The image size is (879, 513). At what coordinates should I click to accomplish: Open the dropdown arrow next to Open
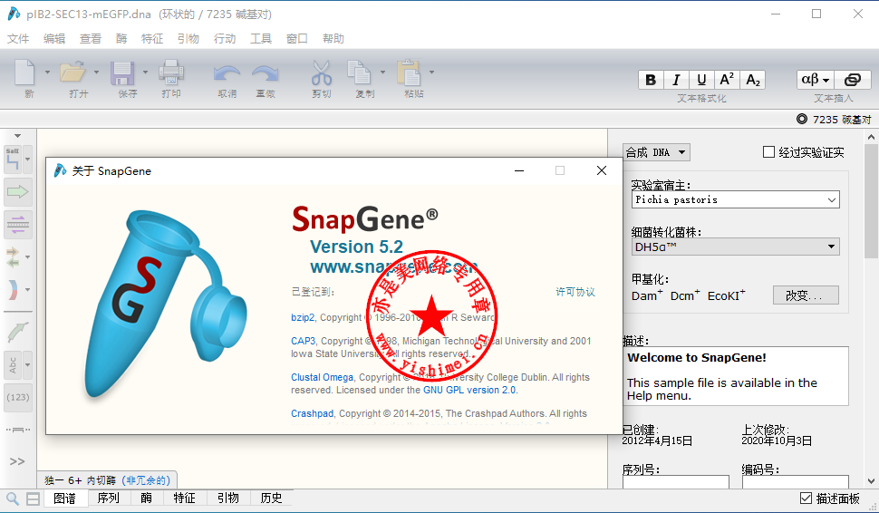tap(96, 73)
